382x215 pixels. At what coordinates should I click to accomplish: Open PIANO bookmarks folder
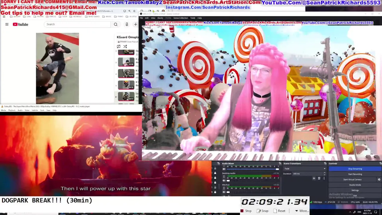pyautogui.click(x=119, y=16)
